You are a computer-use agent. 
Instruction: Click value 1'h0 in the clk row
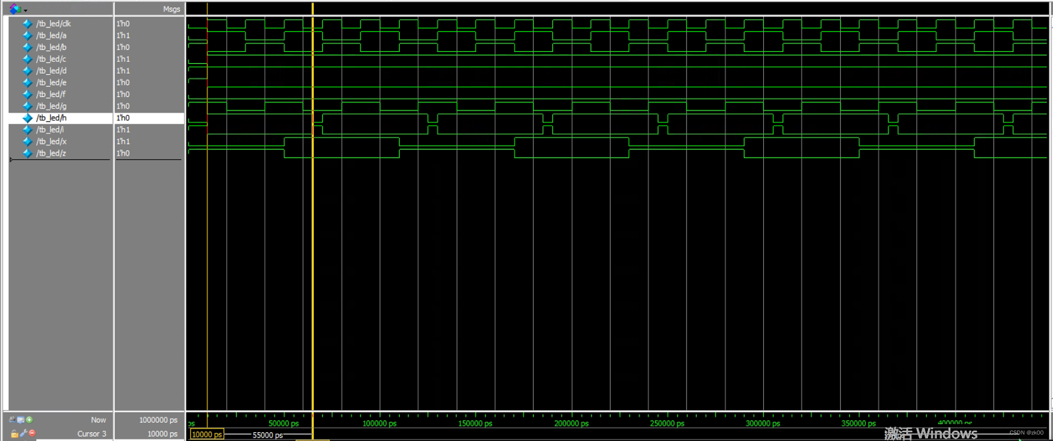(123, 24)
